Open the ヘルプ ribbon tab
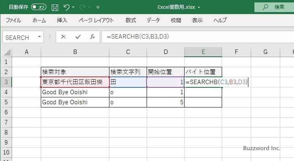The image size is (294, 161). click(x=220, y=20)
